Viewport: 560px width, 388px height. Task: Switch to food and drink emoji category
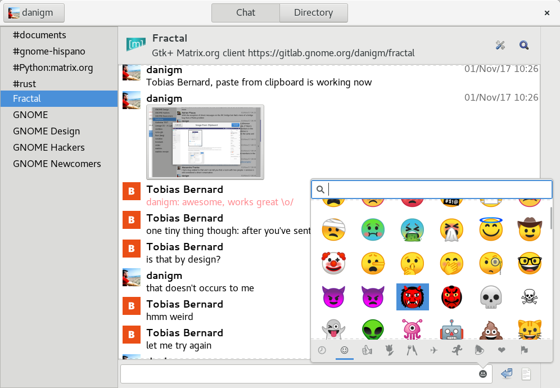pos(412,350)
